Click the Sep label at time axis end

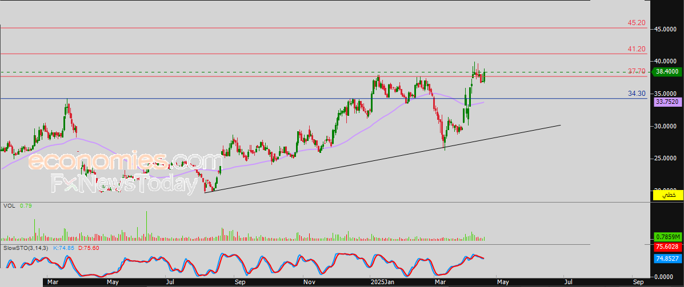tap(638, 282)
